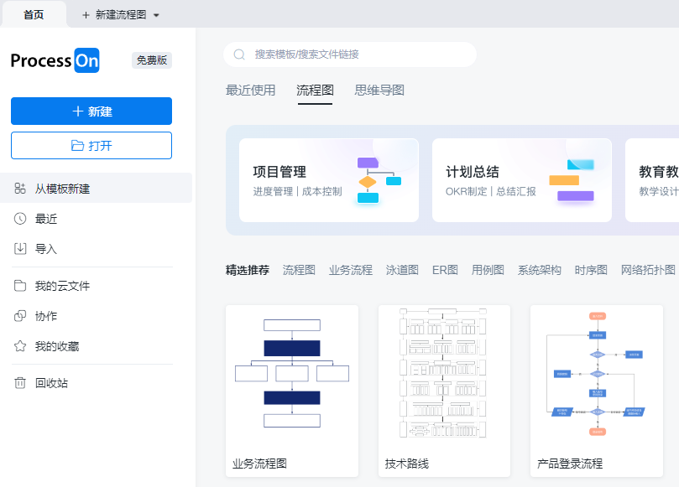Click the 协作 collaboration icon

point(20,316)
